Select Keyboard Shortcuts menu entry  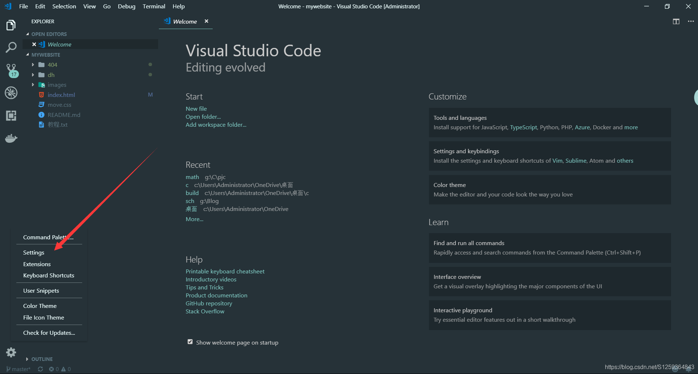(x=49, y=275)
